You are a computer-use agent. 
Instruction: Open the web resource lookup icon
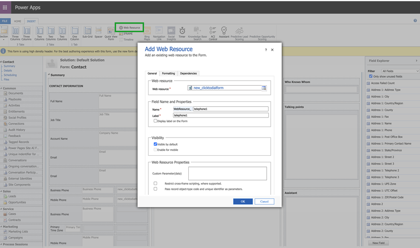click(264, 88)
